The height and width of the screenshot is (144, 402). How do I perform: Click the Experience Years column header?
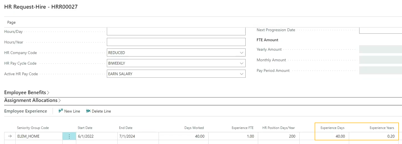(x=382, y=128)
